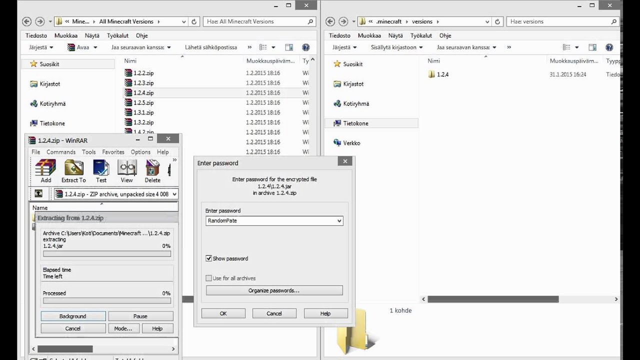Open Avaa dropdown arrow in left window

(x=95, y=47)
